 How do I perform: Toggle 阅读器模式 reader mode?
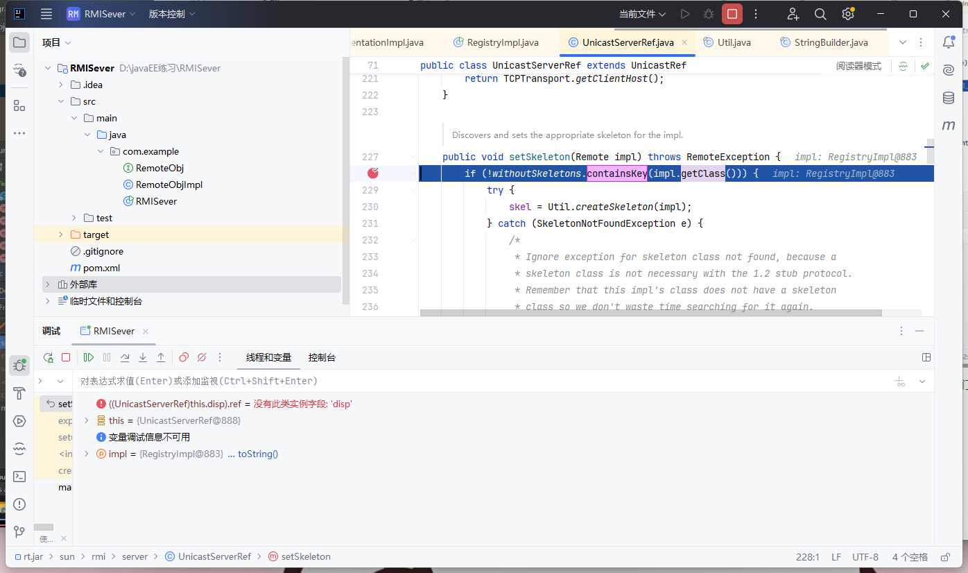point(858,66)
